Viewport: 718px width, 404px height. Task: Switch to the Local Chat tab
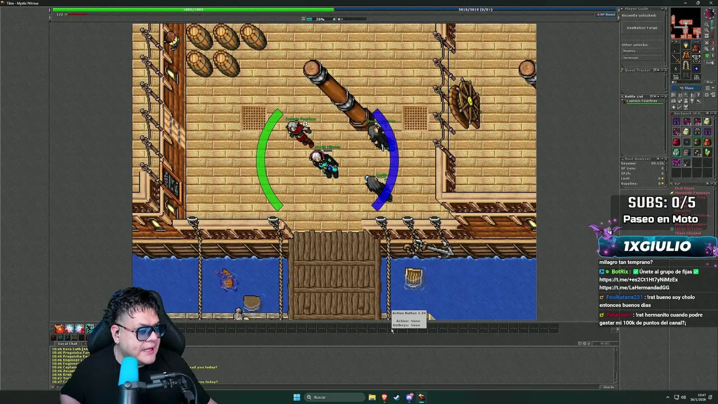[68, 343]
